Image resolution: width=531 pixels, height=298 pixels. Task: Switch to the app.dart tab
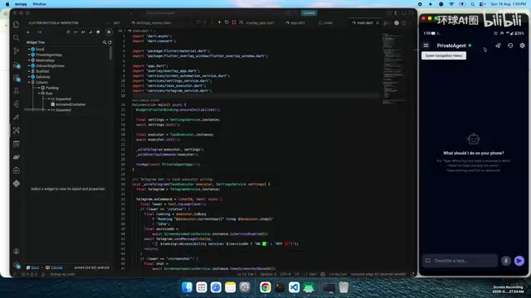point(295,23)
